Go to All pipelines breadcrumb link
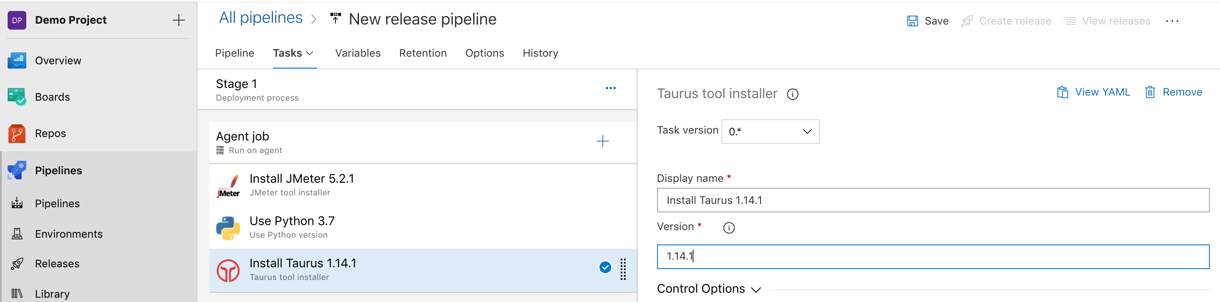Viewport: 1220px width, 302px height. [260, 18]
